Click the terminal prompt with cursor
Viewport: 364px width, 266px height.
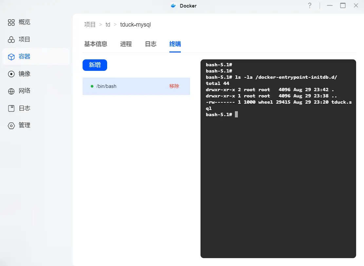(x=222, y=114)
